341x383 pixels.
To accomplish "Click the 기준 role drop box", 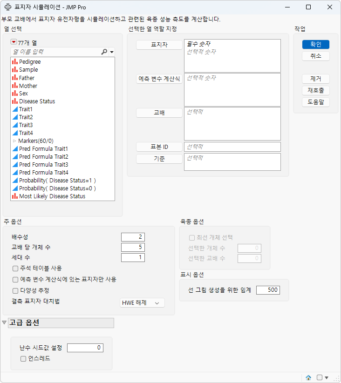I will [x=232, y=161].
